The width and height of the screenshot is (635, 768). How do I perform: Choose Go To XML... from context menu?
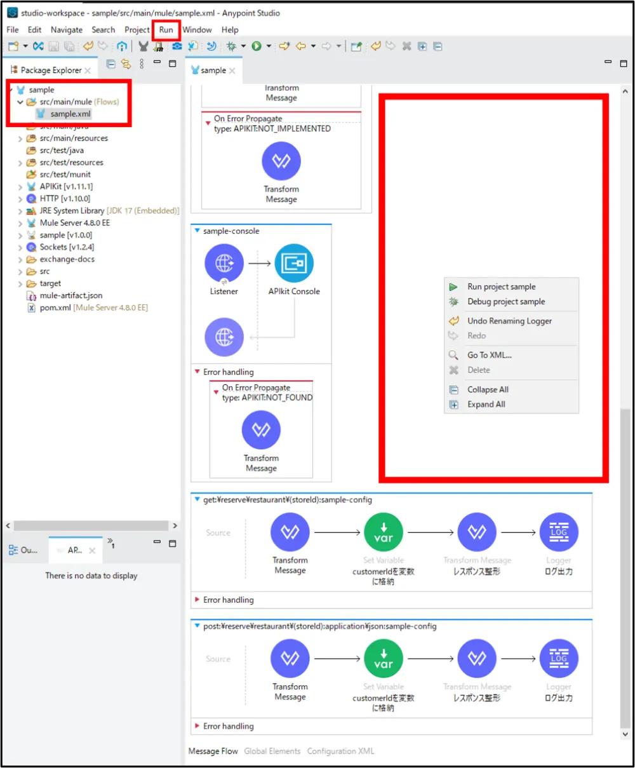(512, 355)
